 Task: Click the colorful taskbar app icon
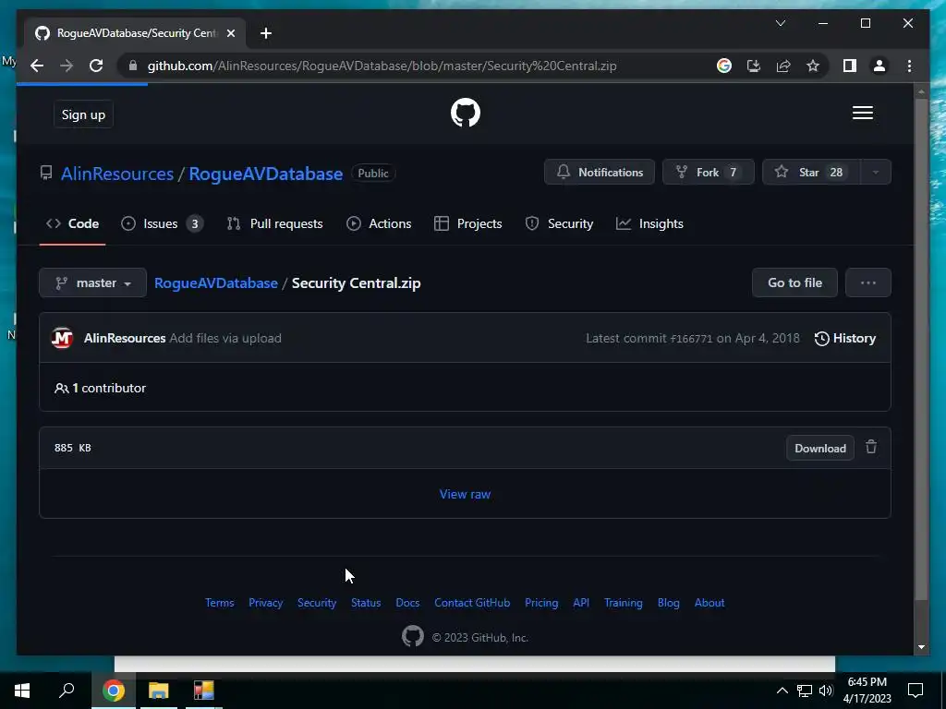pyautogui.click(x=204, y=691)
